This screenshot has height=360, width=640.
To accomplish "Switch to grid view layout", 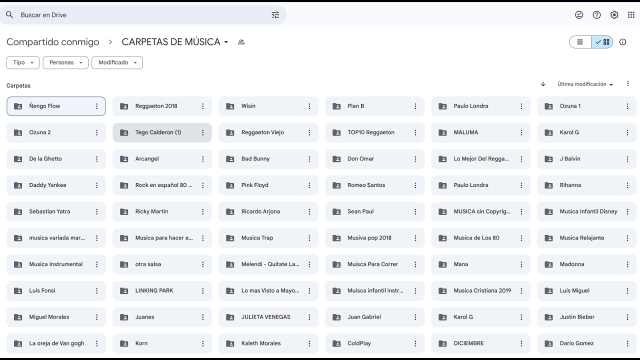I will 602,42.
